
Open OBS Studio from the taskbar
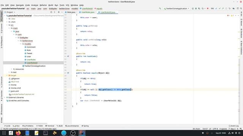[x=73, y=133]
